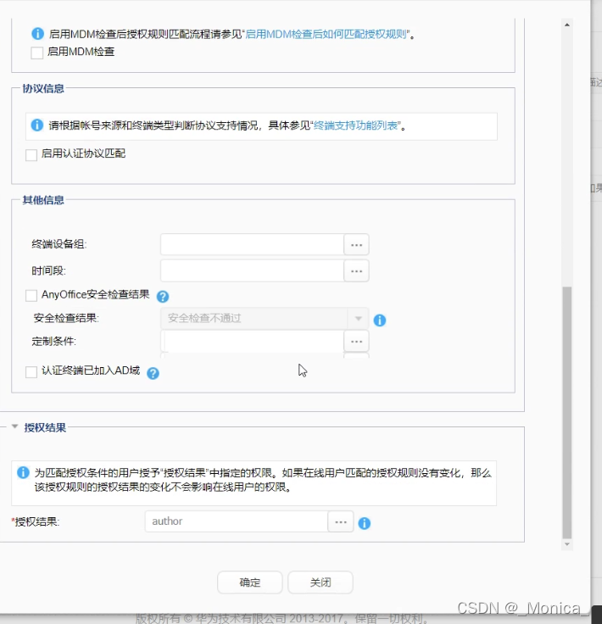Click the scrollbar down arrow
This screenshot has height=624, width=602.
567,544
